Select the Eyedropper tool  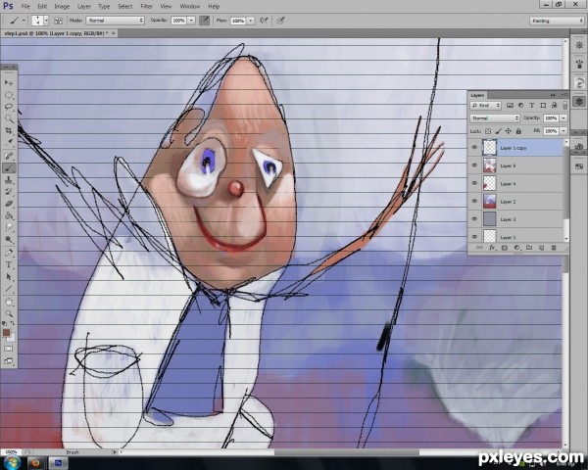point(8,143)
